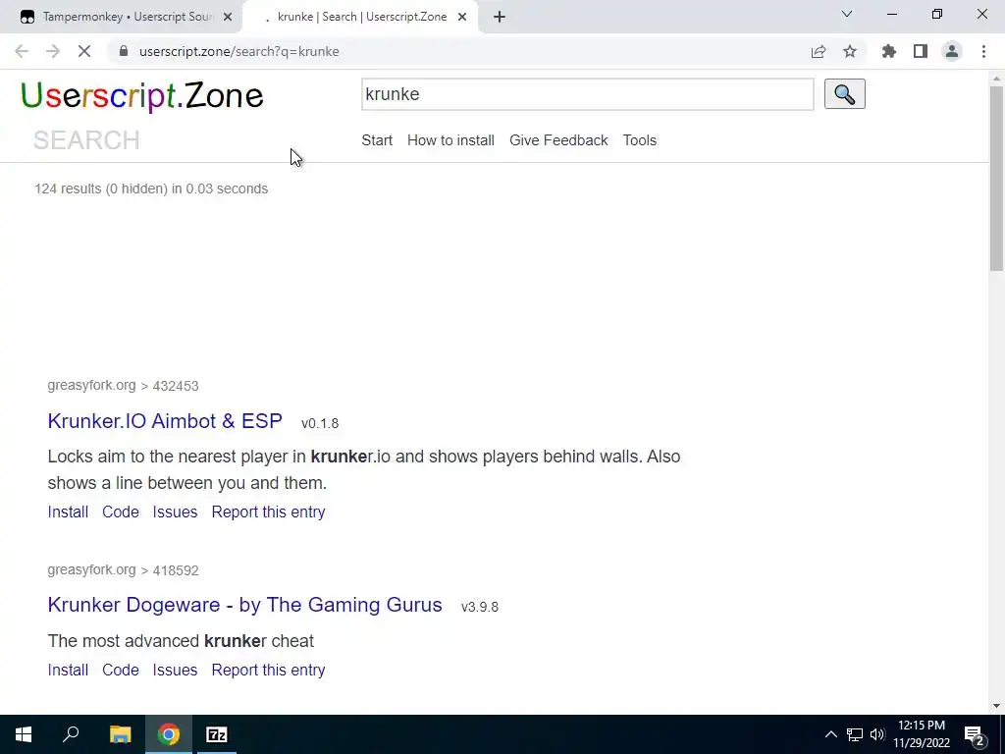
Task: Stop loading the page
Action: 84,51
